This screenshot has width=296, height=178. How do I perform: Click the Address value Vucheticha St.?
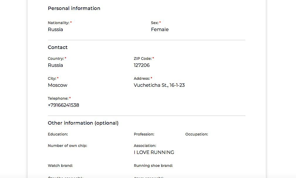tap(159, 85)
